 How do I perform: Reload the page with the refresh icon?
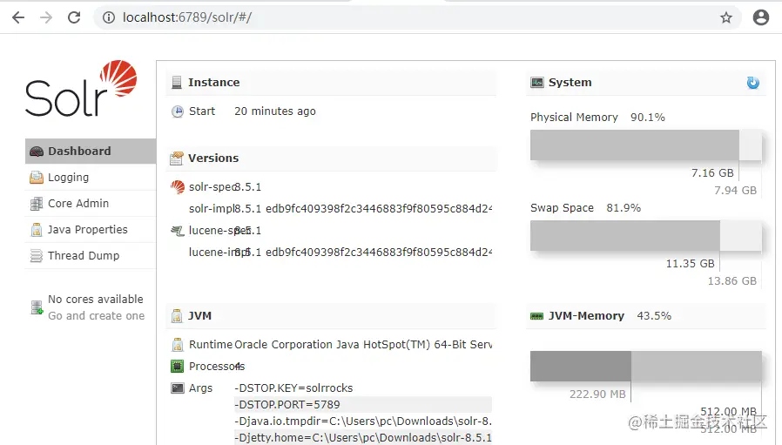pos(74,17)
